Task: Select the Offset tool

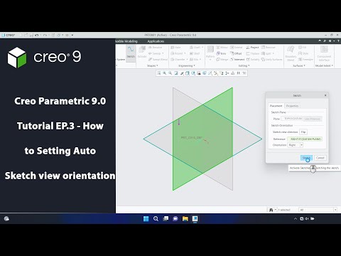Action: click(236, 53)
